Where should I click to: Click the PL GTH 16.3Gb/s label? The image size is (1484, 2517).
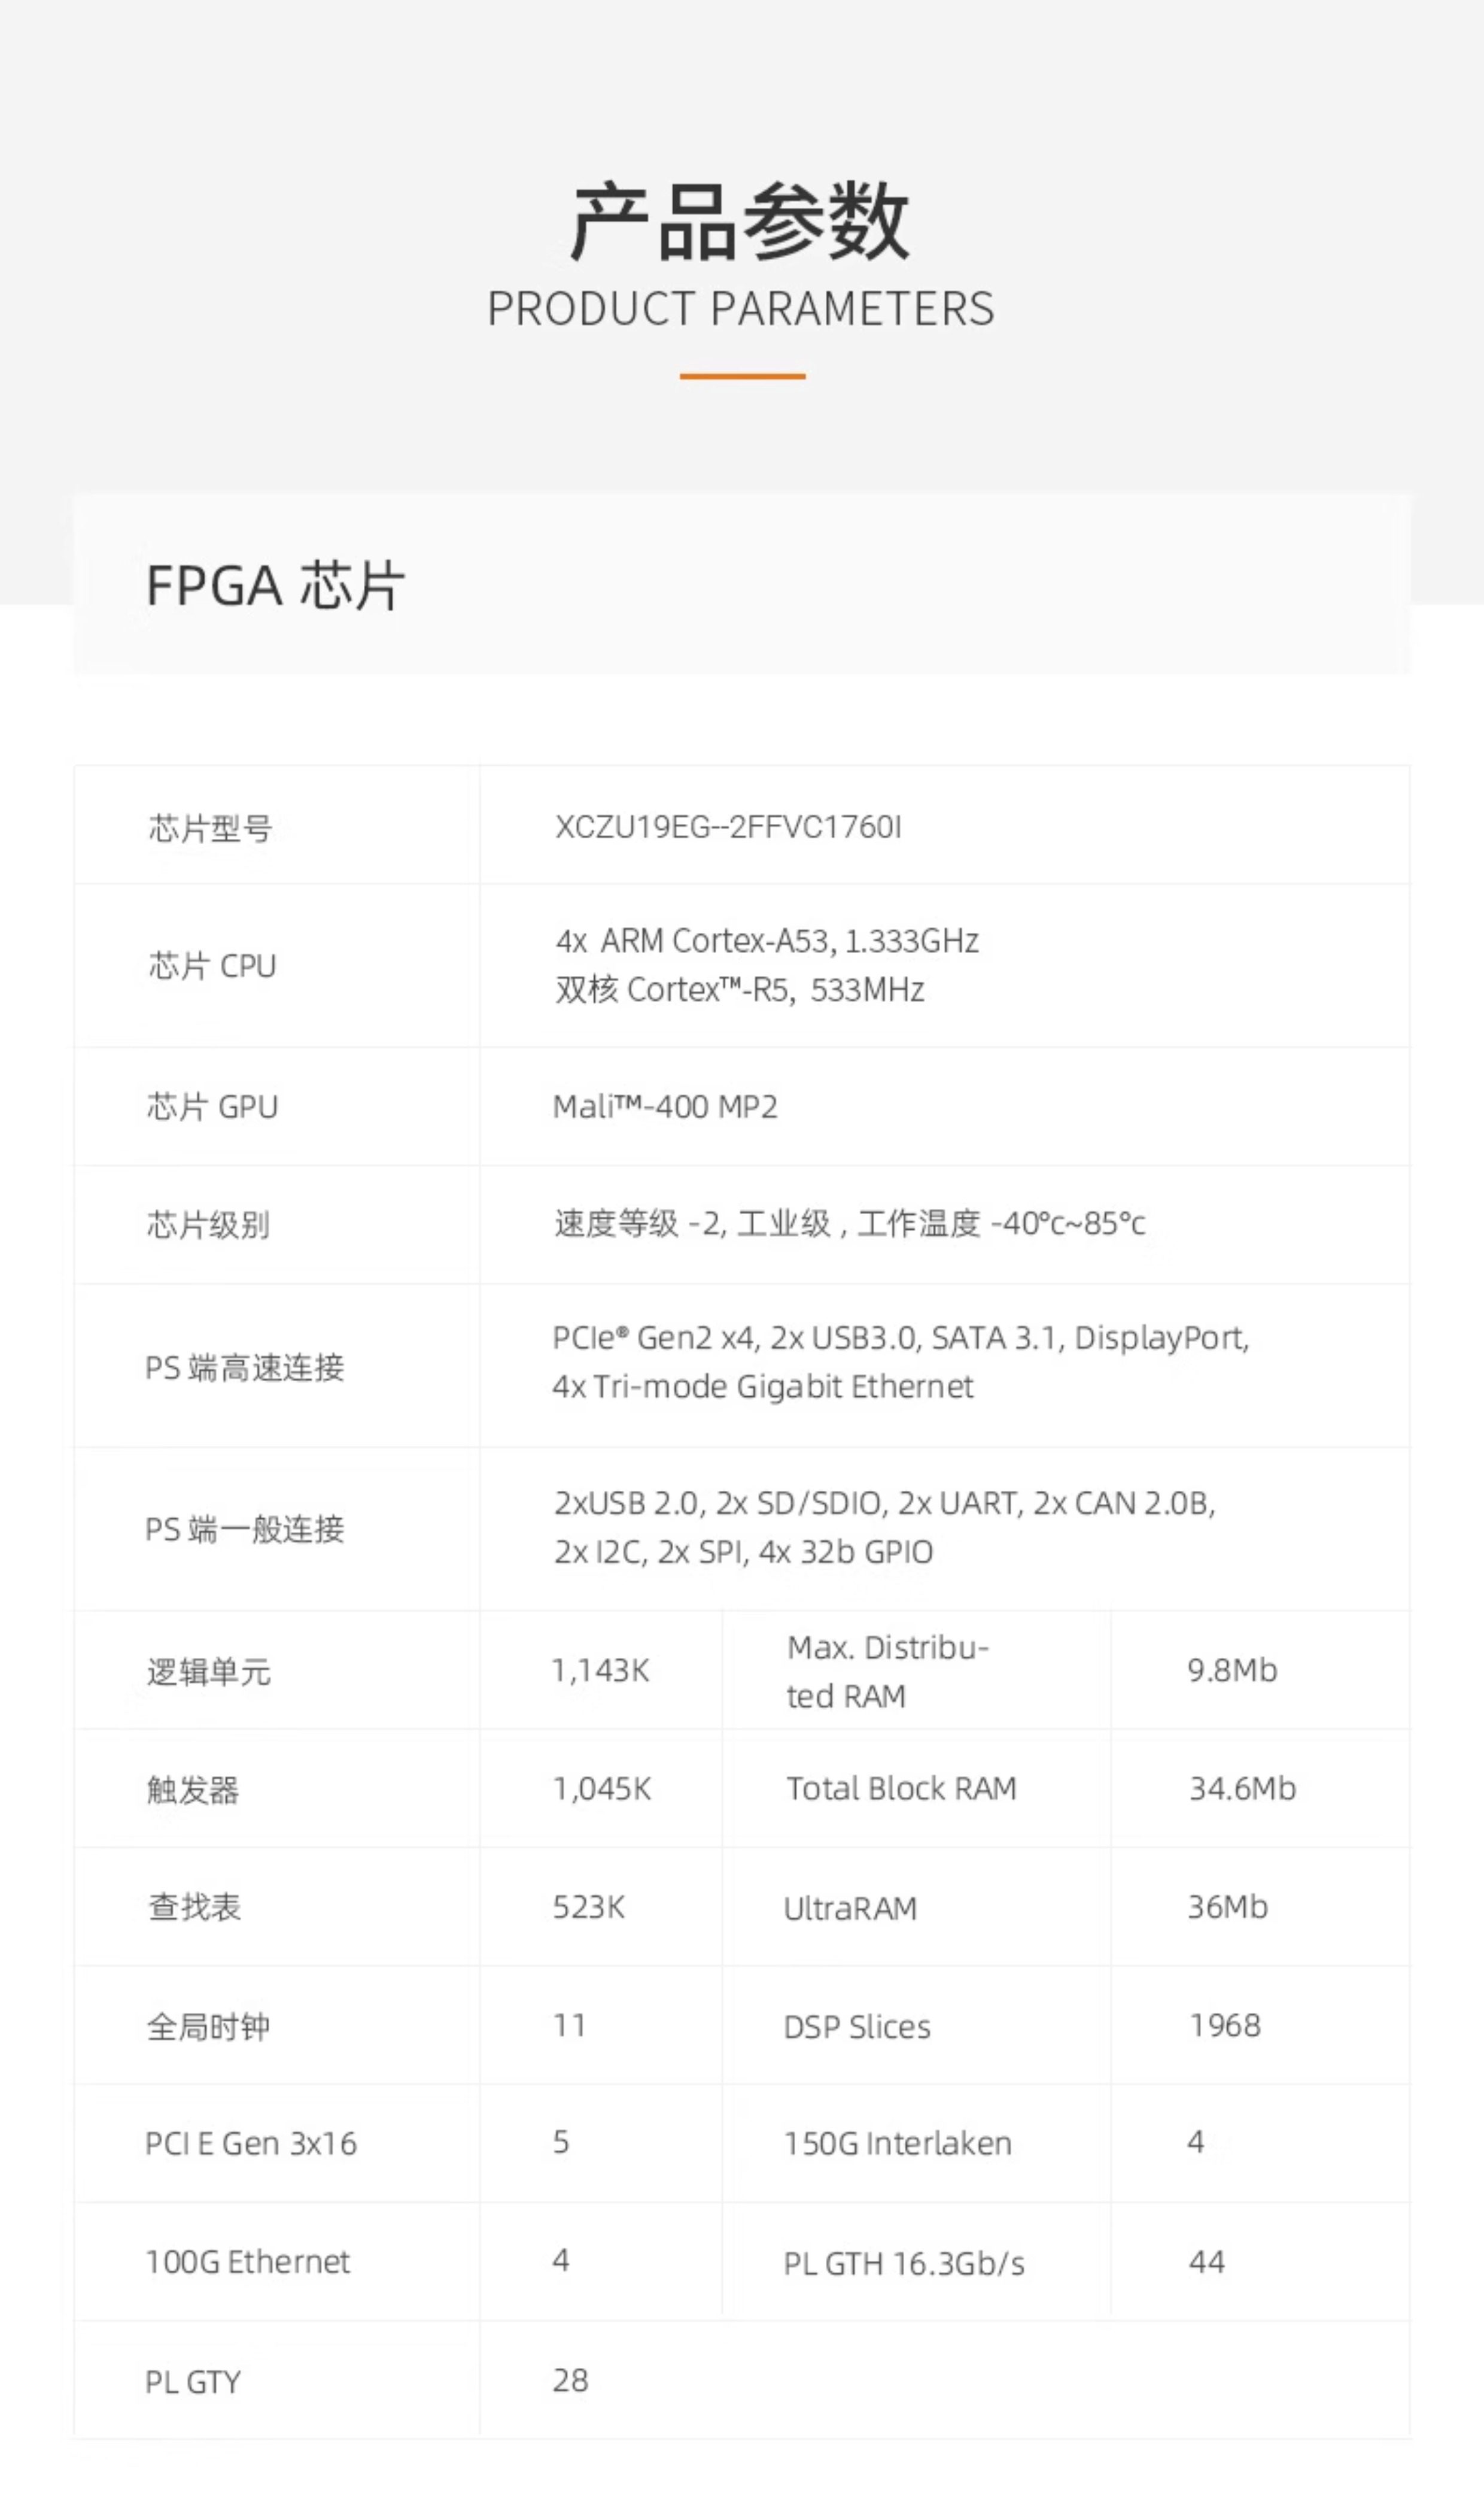(904, 2264)
